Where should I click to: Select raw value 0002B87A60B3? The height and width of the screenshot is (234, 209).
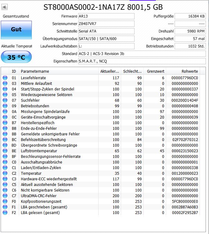tap(185, 207)
